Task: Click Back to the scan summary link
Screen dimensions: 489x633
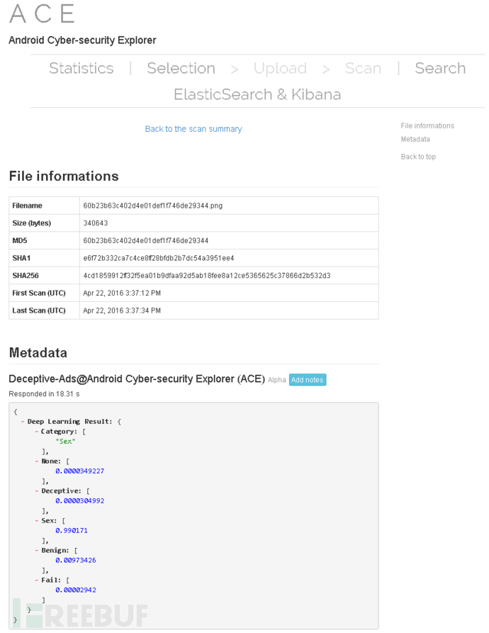Action: pyautogui.click(x=193, y=129)
